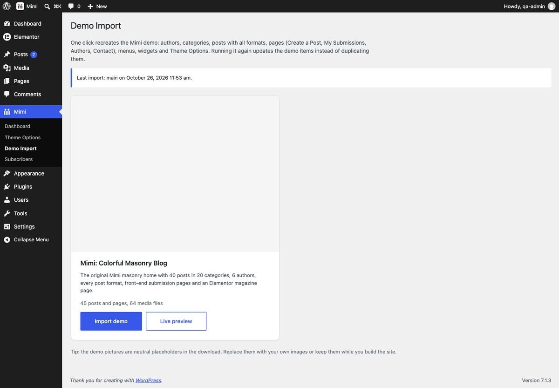Click the Demo Import page heading
Image resolution: width=559 pixels, height=388 pixels.
tap(96, 26)
